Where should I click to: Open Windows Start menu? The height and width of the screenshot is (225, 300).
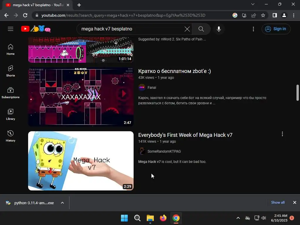point(124,218)
